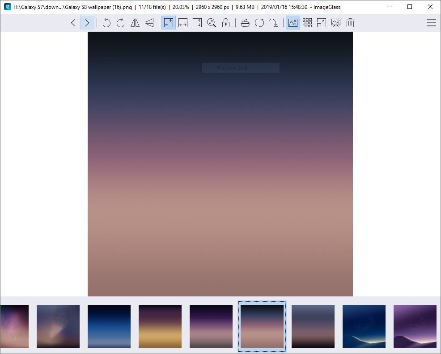Image resolution: width=441 pixels, height=354 pixels.
Task: Click the go-to image icon
Action: (x=274, y=23)
